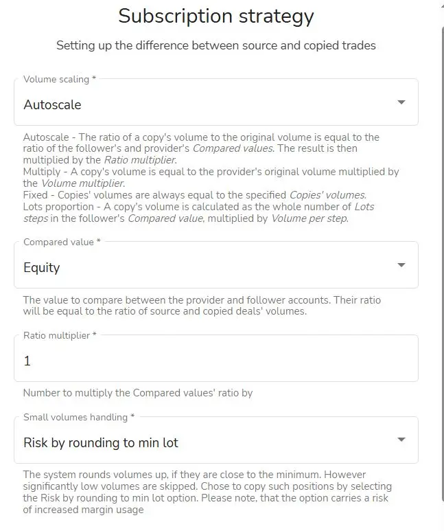Open the Volume scaling dropdown arrow
The width and height of the screenshot is (444, 531).
point(401,103)
